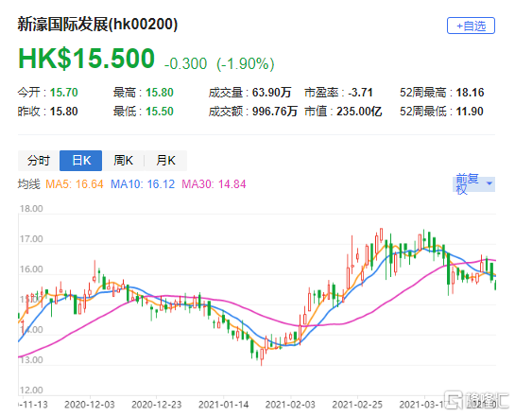Click the 今开 value 15.70
This screenshot has height=416, width=515.
point(63,93)
